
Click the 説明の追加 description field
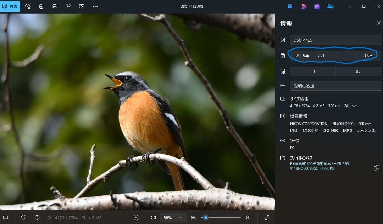coord(335,86)
